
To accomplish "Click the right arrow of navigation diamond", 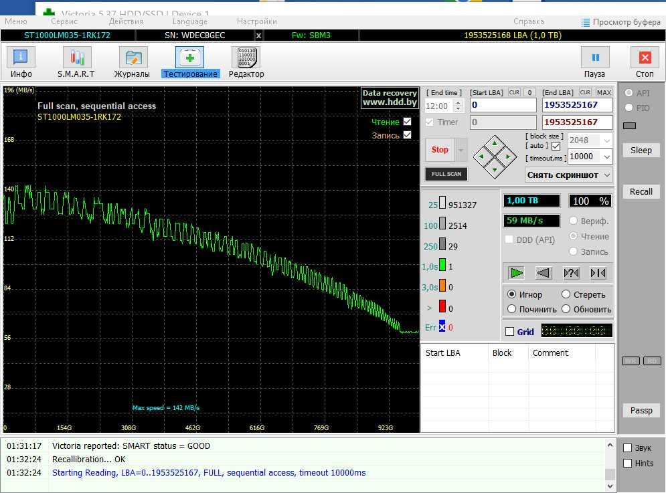I will tap(509, 157).
